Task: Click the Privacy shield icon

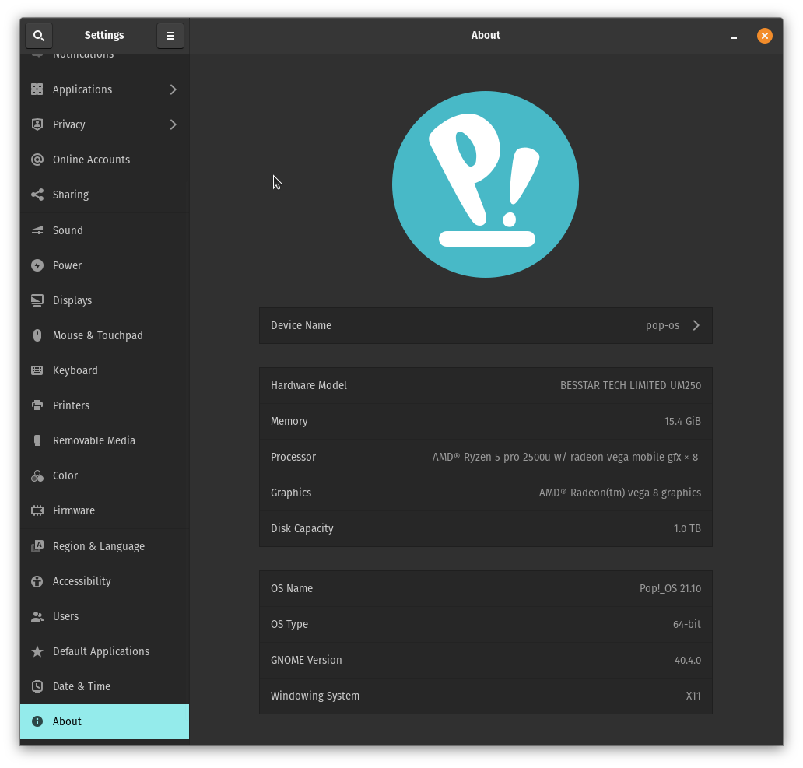Action: pyautogui.click(x=37, y=124)
